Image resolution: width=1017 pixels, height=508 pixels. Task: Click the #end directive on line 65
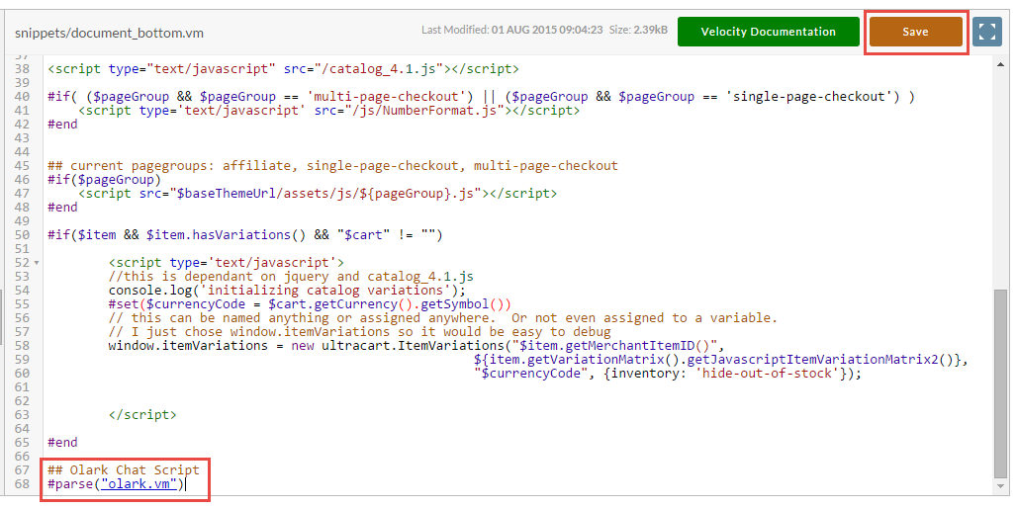[62, 443]
